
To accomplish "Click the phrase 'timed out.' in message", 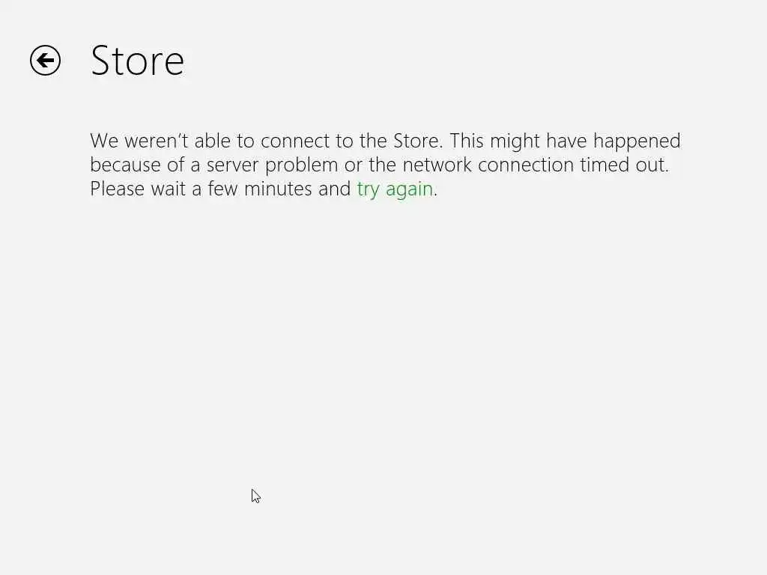I will [624, 165].
